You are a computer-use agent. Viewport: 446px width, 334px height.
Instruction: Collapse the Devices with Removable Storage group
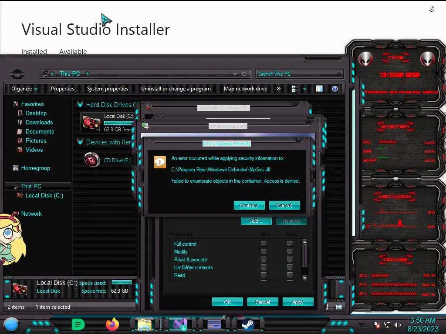(x=80, y=142)
